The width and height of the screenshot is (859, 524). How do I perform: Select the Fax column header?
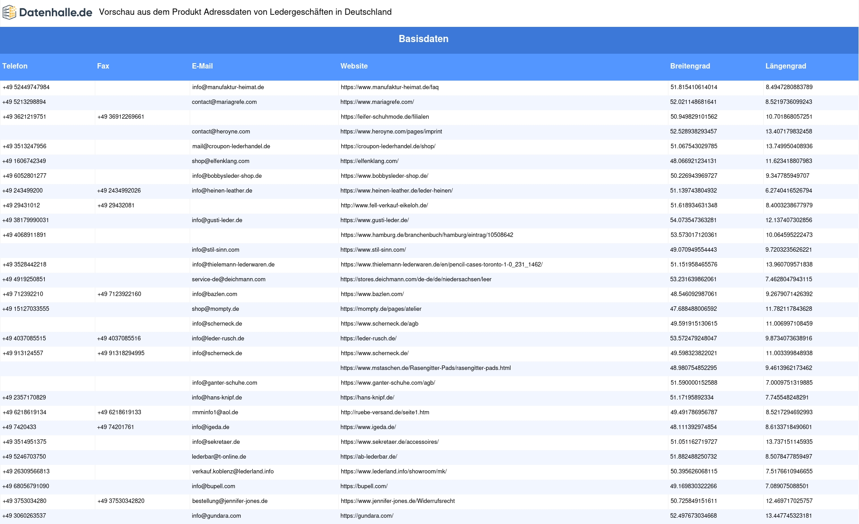103,66
